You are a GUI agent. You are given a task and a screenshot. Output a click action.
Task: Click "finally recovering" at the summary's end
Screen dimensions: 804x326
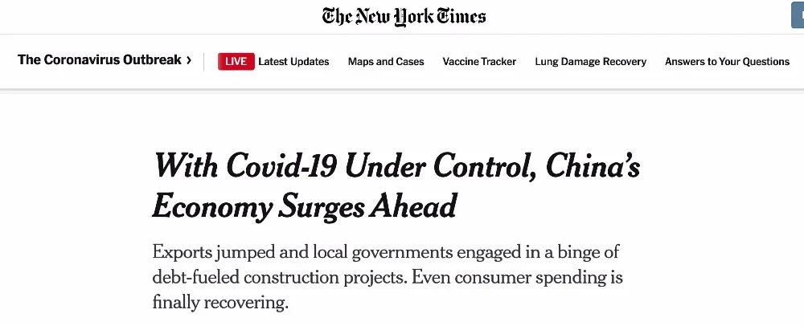click(218, 303)
